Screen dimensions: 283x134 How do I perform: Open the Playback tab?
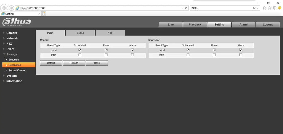pos(195,24)
